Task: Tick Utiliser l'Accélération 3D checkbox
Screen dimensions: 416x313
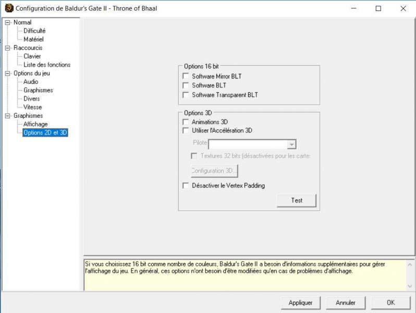Action: pos(186,130)
